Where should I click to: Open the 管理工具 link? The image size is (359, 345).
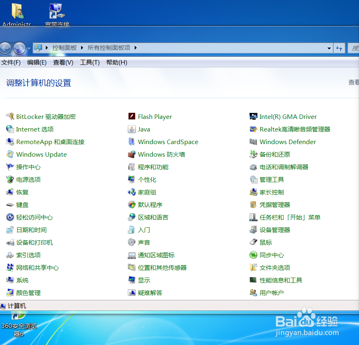[x=272, y=179]
